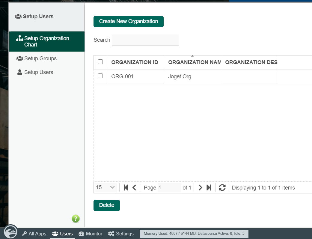
Task: Click Create New Organization button
Action: click(x=128, y=22)
